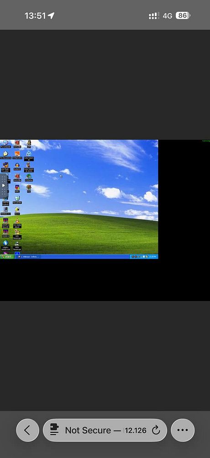Screen dimensions: 210x458
Task: Select the DOOM II desktop icon
Action: point(5,234)
